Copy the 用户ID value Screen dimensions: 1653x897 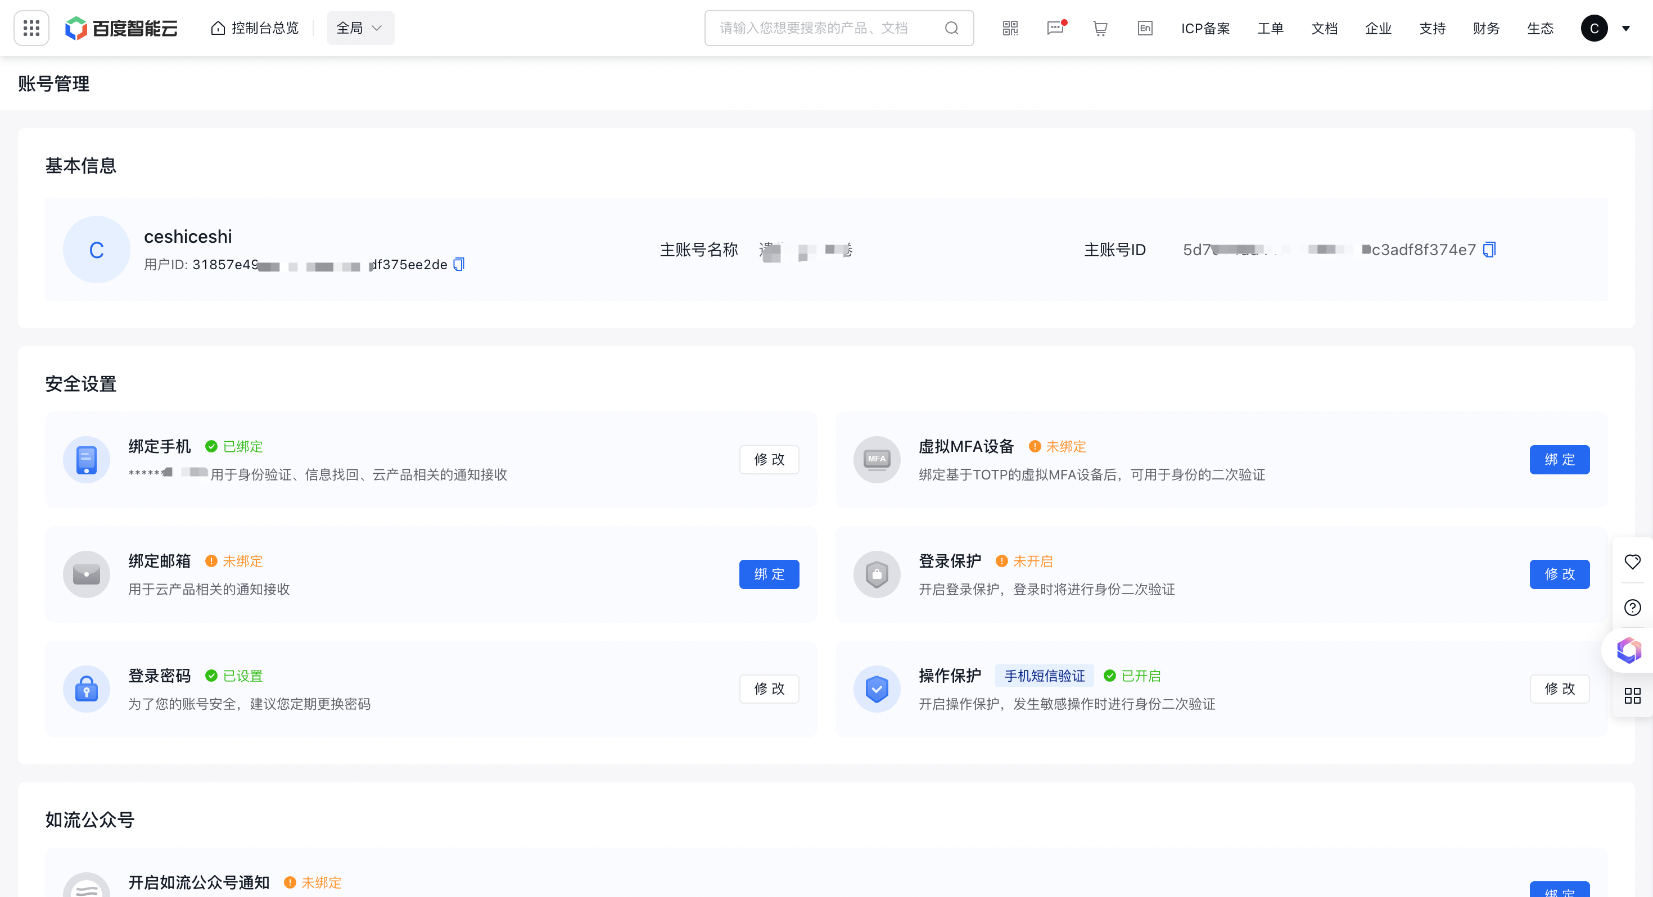[x=459, y=264]
